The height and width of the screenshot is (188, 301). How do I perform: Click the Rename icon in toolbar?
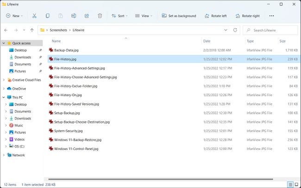[x=74, y=16]
